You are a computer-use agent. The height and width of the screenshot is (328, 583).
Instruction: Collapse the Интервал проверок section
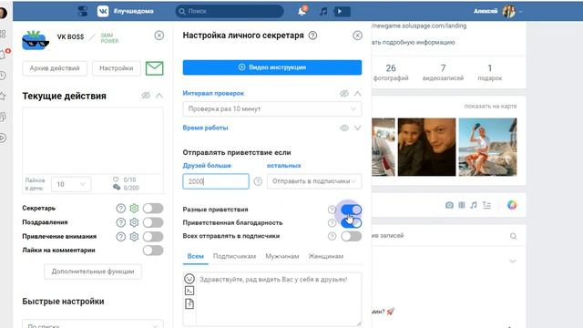pos(357,93)
